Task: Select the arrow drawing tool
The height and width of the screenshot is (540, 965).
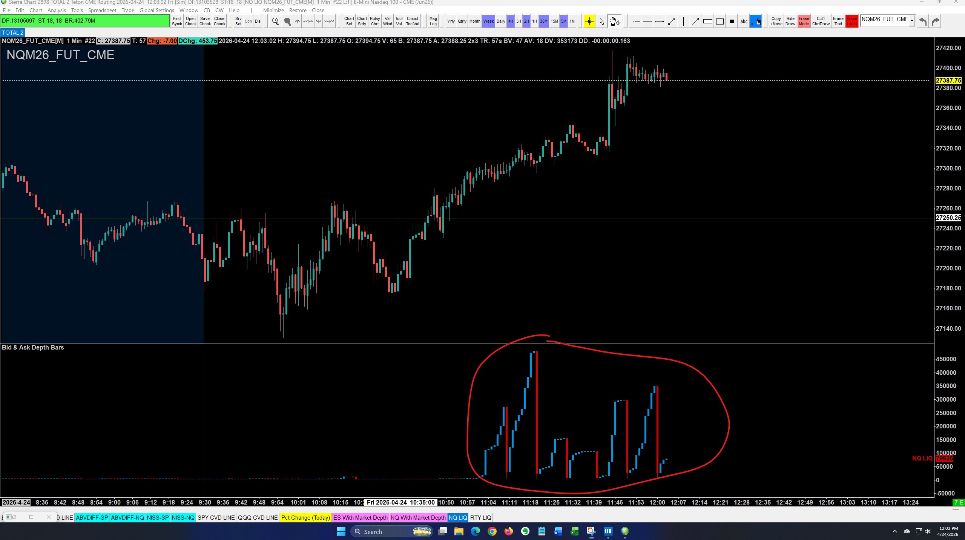Action: tap(695, 21)
